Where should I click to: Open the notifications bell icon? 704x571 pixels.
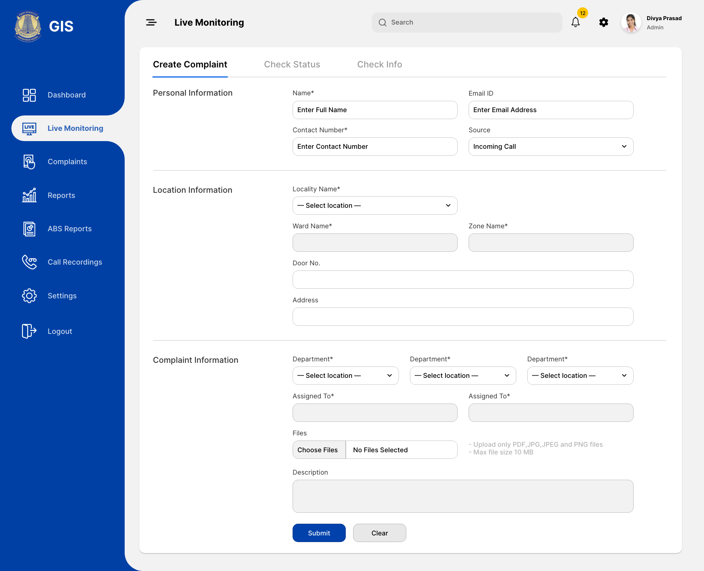(576, 23)
